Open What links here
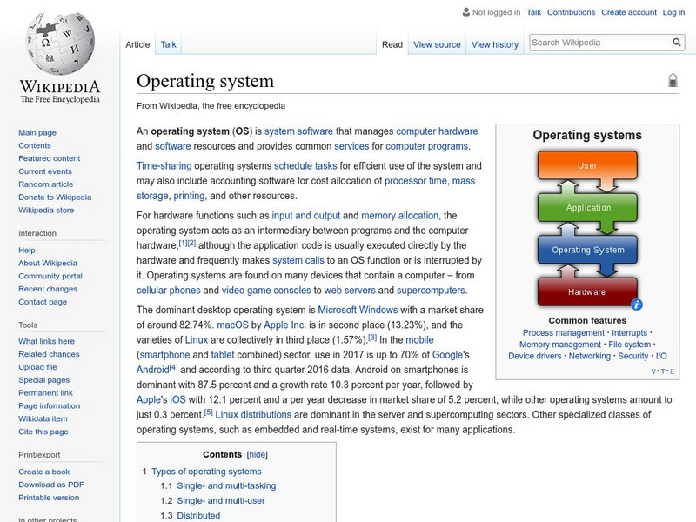Image resolution: width=696 pixels, height=522 pixels. (47, 341)
